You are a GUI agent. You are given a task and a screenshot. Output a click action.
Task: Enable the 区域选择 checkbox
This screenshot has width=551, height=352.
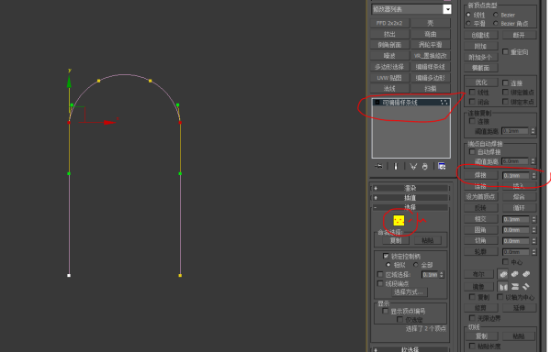(380, 274)
